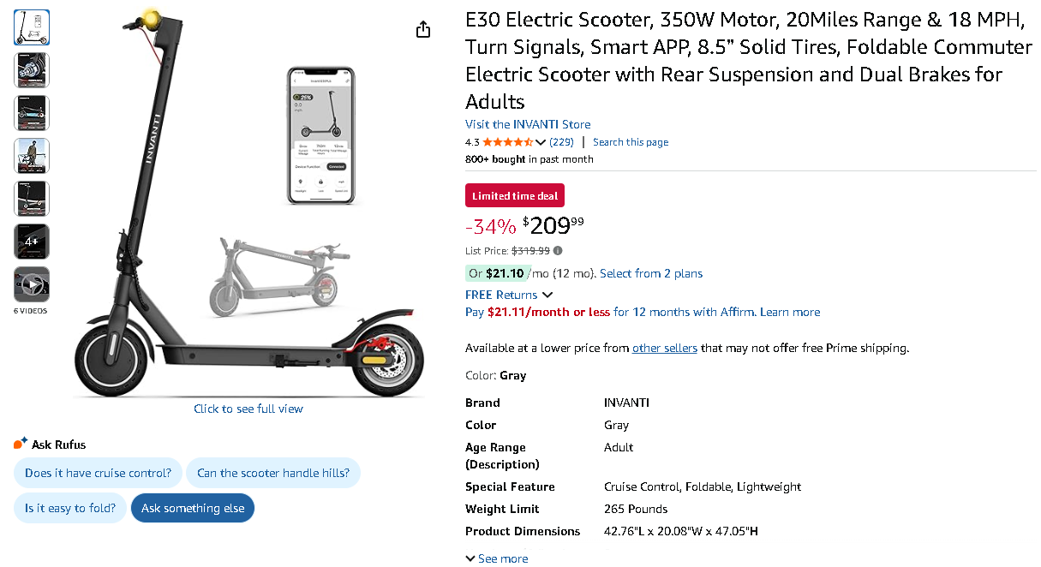Click the share icon above product image
1041x567 pixels.
click(x=422, y=30)
